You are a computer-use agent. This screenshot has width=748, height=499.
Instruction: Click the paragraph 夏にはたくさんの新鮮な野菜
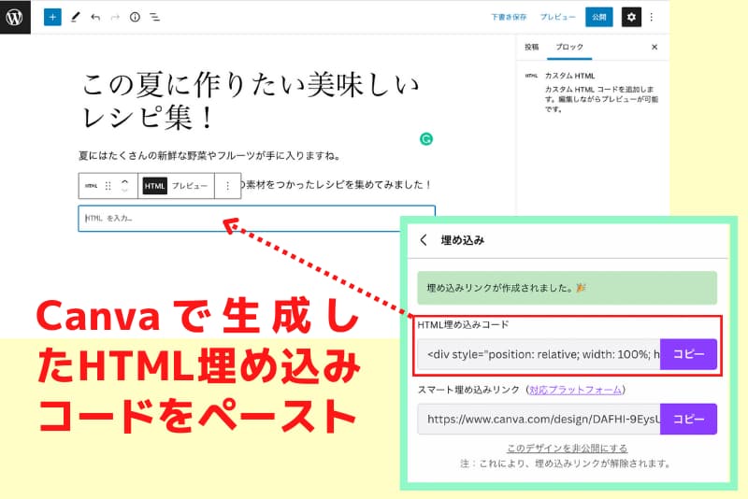click(x=209, y=155)
